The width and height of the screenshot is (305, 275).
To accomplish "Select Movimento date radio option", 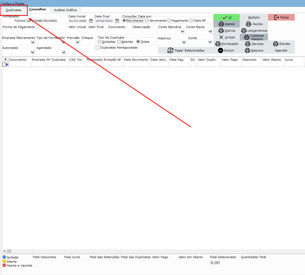I will pyautogui.click(x=124, y=21).
